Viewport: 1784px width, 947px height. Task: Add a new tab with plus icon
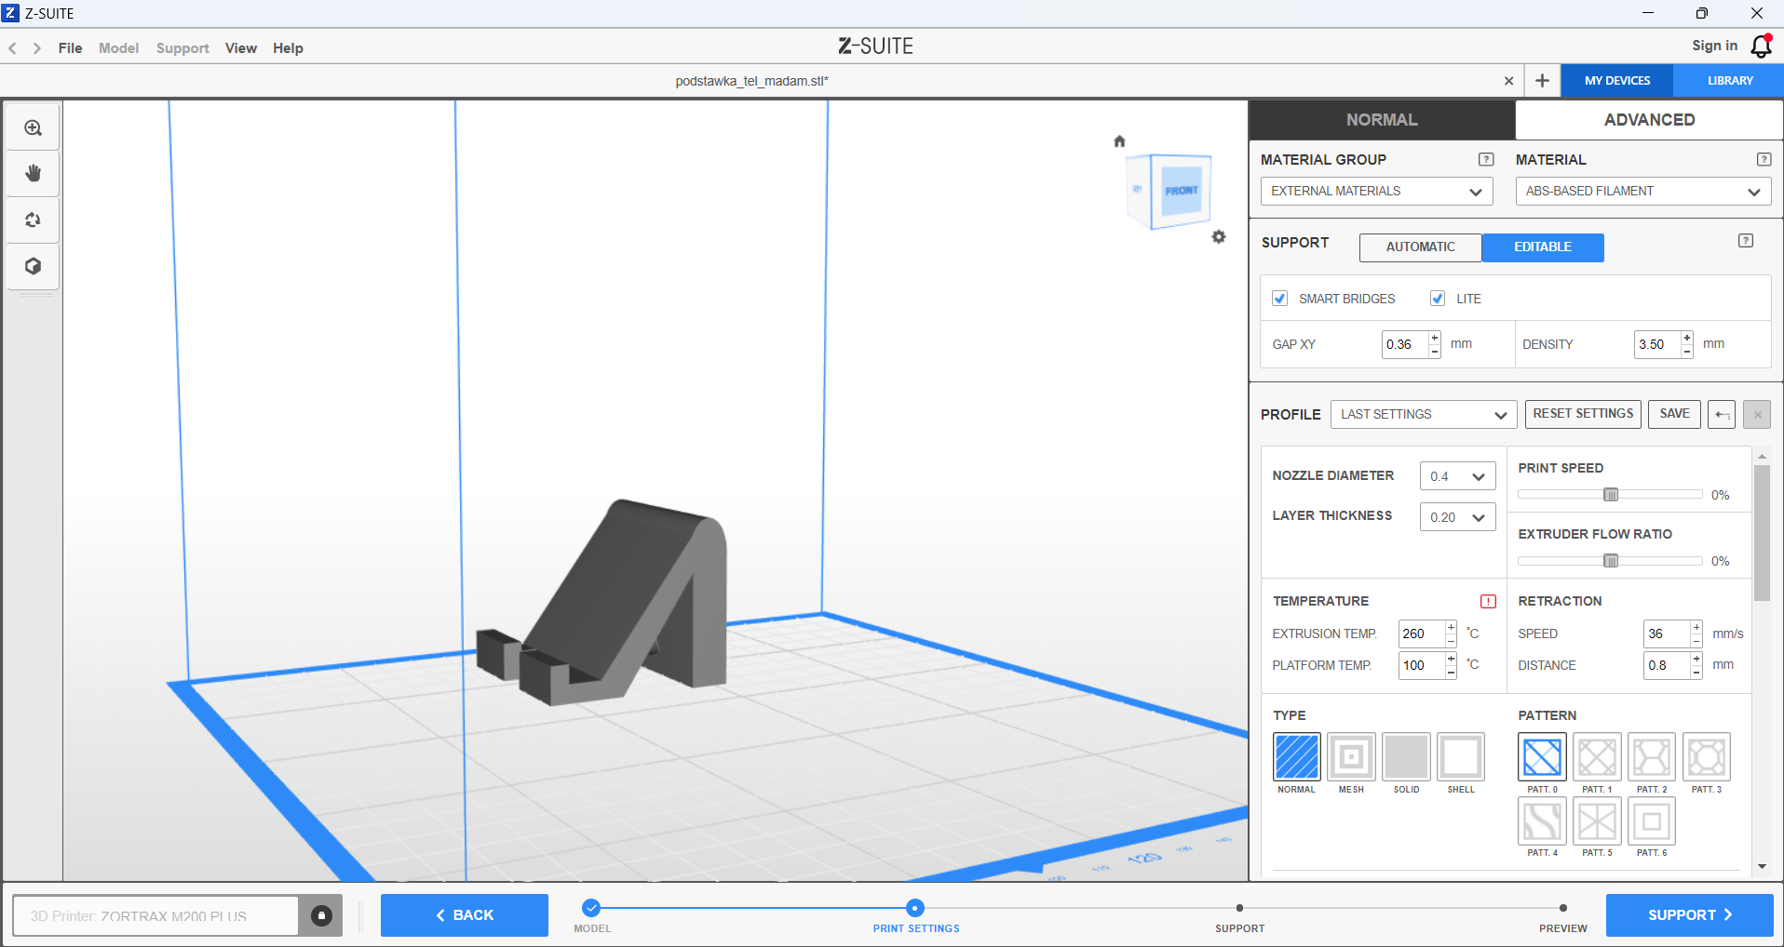(1542, 81)
